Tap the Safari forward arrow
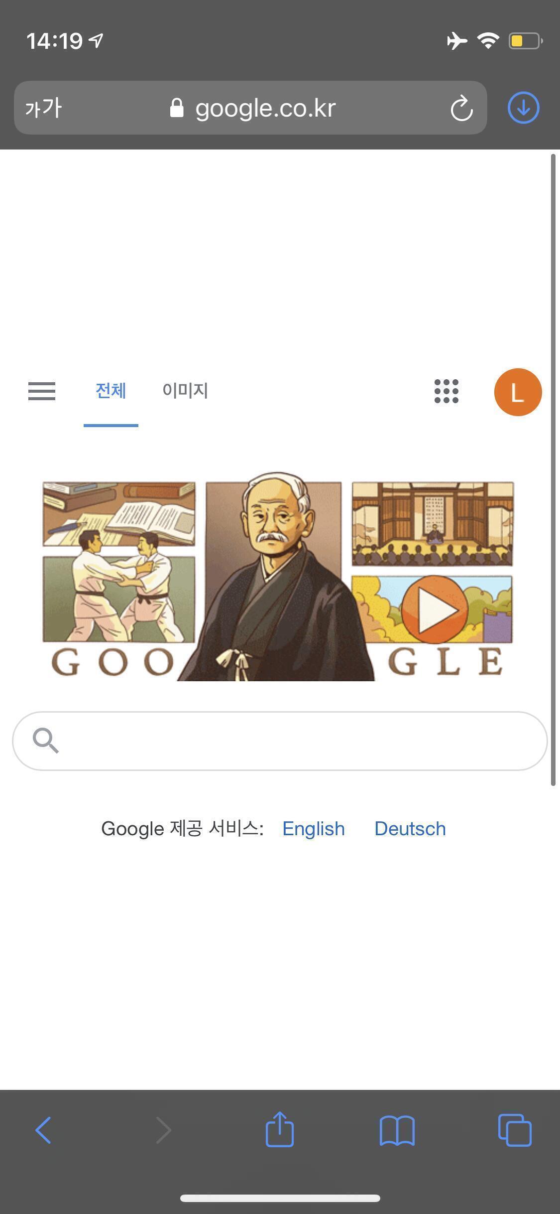Viewport: 560px width, 1214px height. click(x=164, y=1130)
